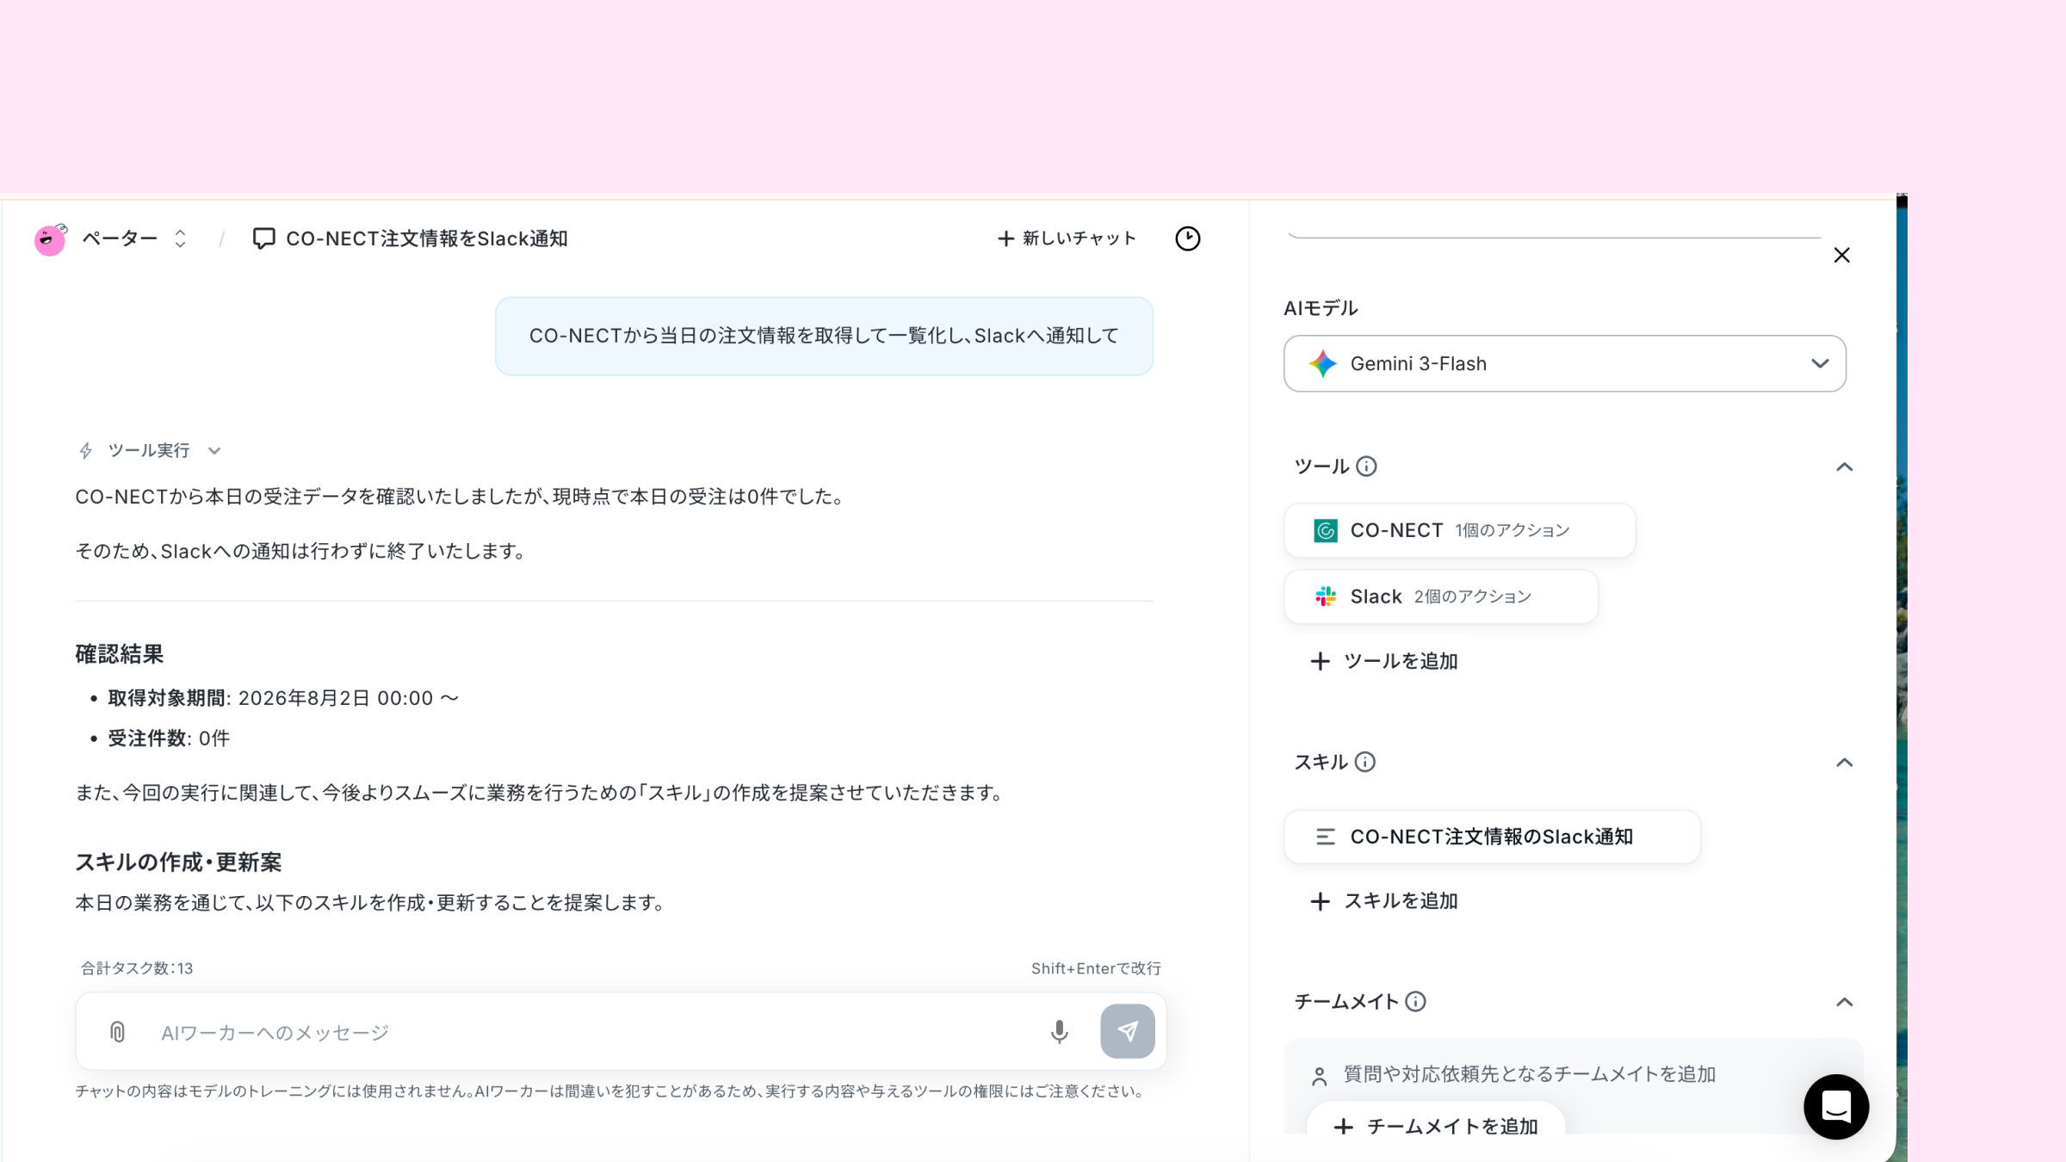Click the Slack logo icon
This screenshot has width=2066, height=1162.
pyautogui.click(x=1326, y=596)
